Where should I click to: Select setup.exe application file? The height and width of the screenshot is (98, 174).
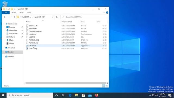(32, 46)
